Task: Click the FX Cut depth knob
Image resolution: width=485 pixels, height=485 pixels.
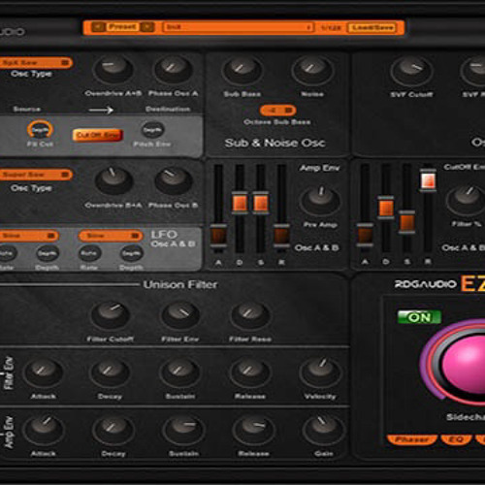Action: [x=40, y=129]
